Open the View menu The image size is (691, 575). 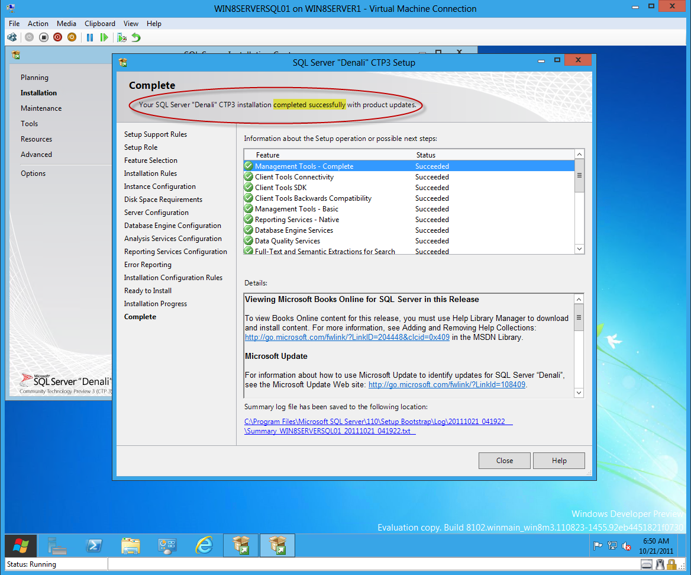(x=131, y=23)
